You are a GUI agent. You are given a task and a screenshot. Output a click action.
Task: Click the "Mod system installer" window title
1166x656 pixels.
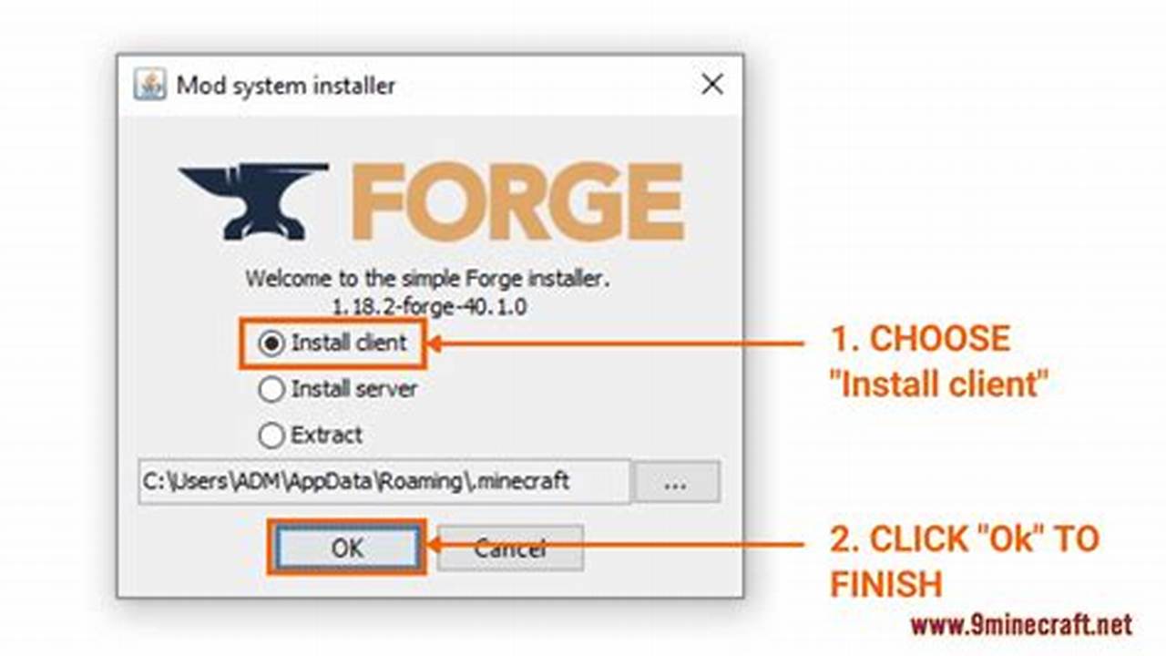pyautogui.click(x=286, y=86)
